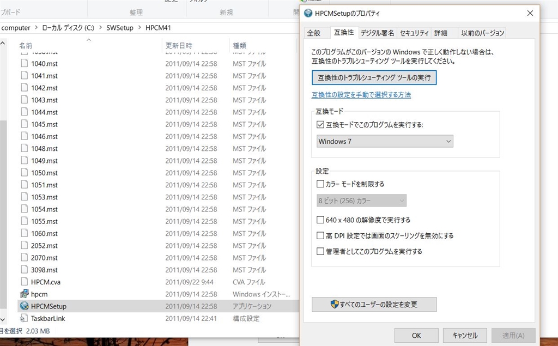Image resolution: width=558 pixels, height=346 pixels.
Task: Click the キャンセル button
Action: [x=465, y=335]
